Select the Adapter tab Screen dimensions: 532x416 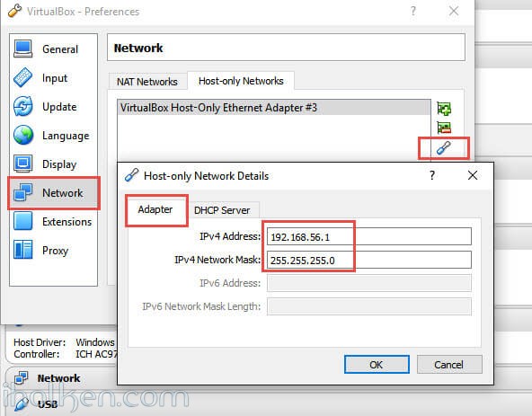pos(155,209)
